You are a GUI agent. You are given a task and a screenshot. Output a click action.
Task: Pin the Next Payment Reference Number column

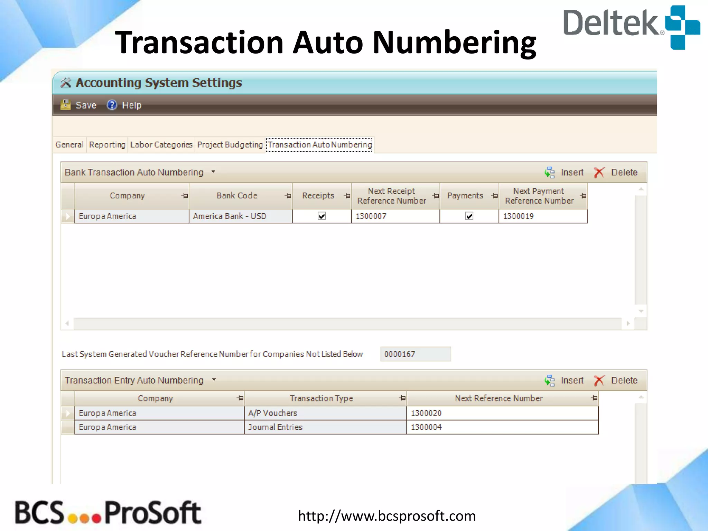tap(583, 196)
